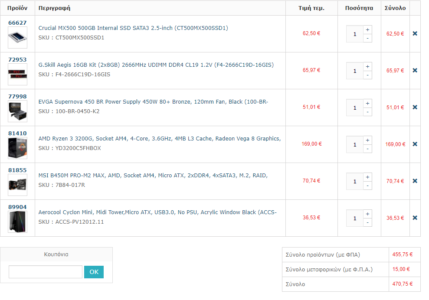
Task: Remove EVGA Supernova 450 BR from cart
Action: click(415, 107)
